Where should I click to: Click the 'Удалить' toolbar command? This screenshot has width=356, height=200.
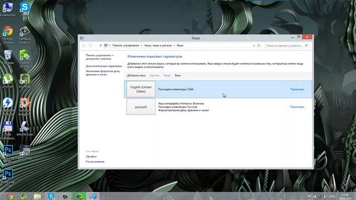(x=155, y=76)
